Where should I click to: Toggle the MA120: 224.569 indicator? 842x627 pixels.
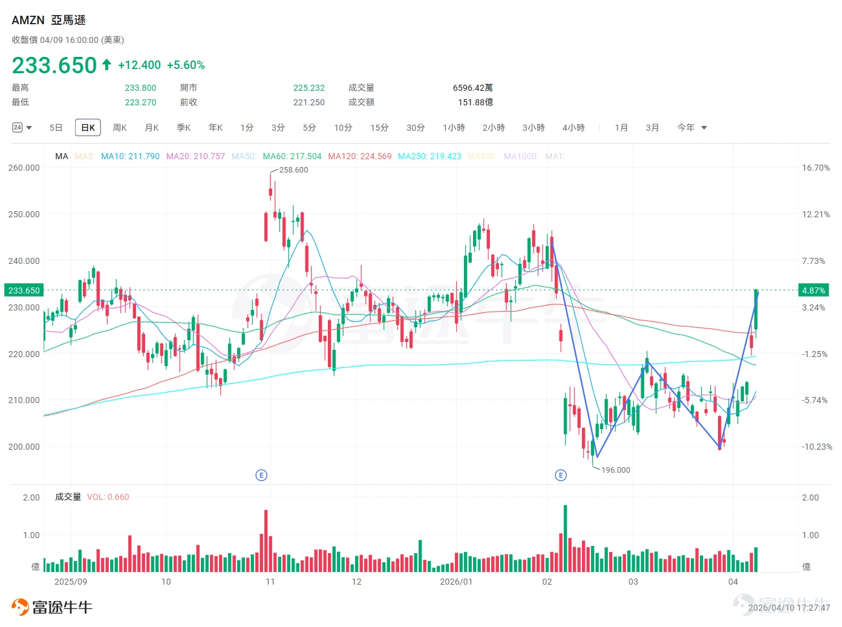[360, 156]
